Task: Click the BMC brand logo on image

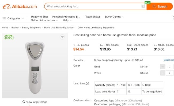Action: pyautogui.click(x=9, y=37)
